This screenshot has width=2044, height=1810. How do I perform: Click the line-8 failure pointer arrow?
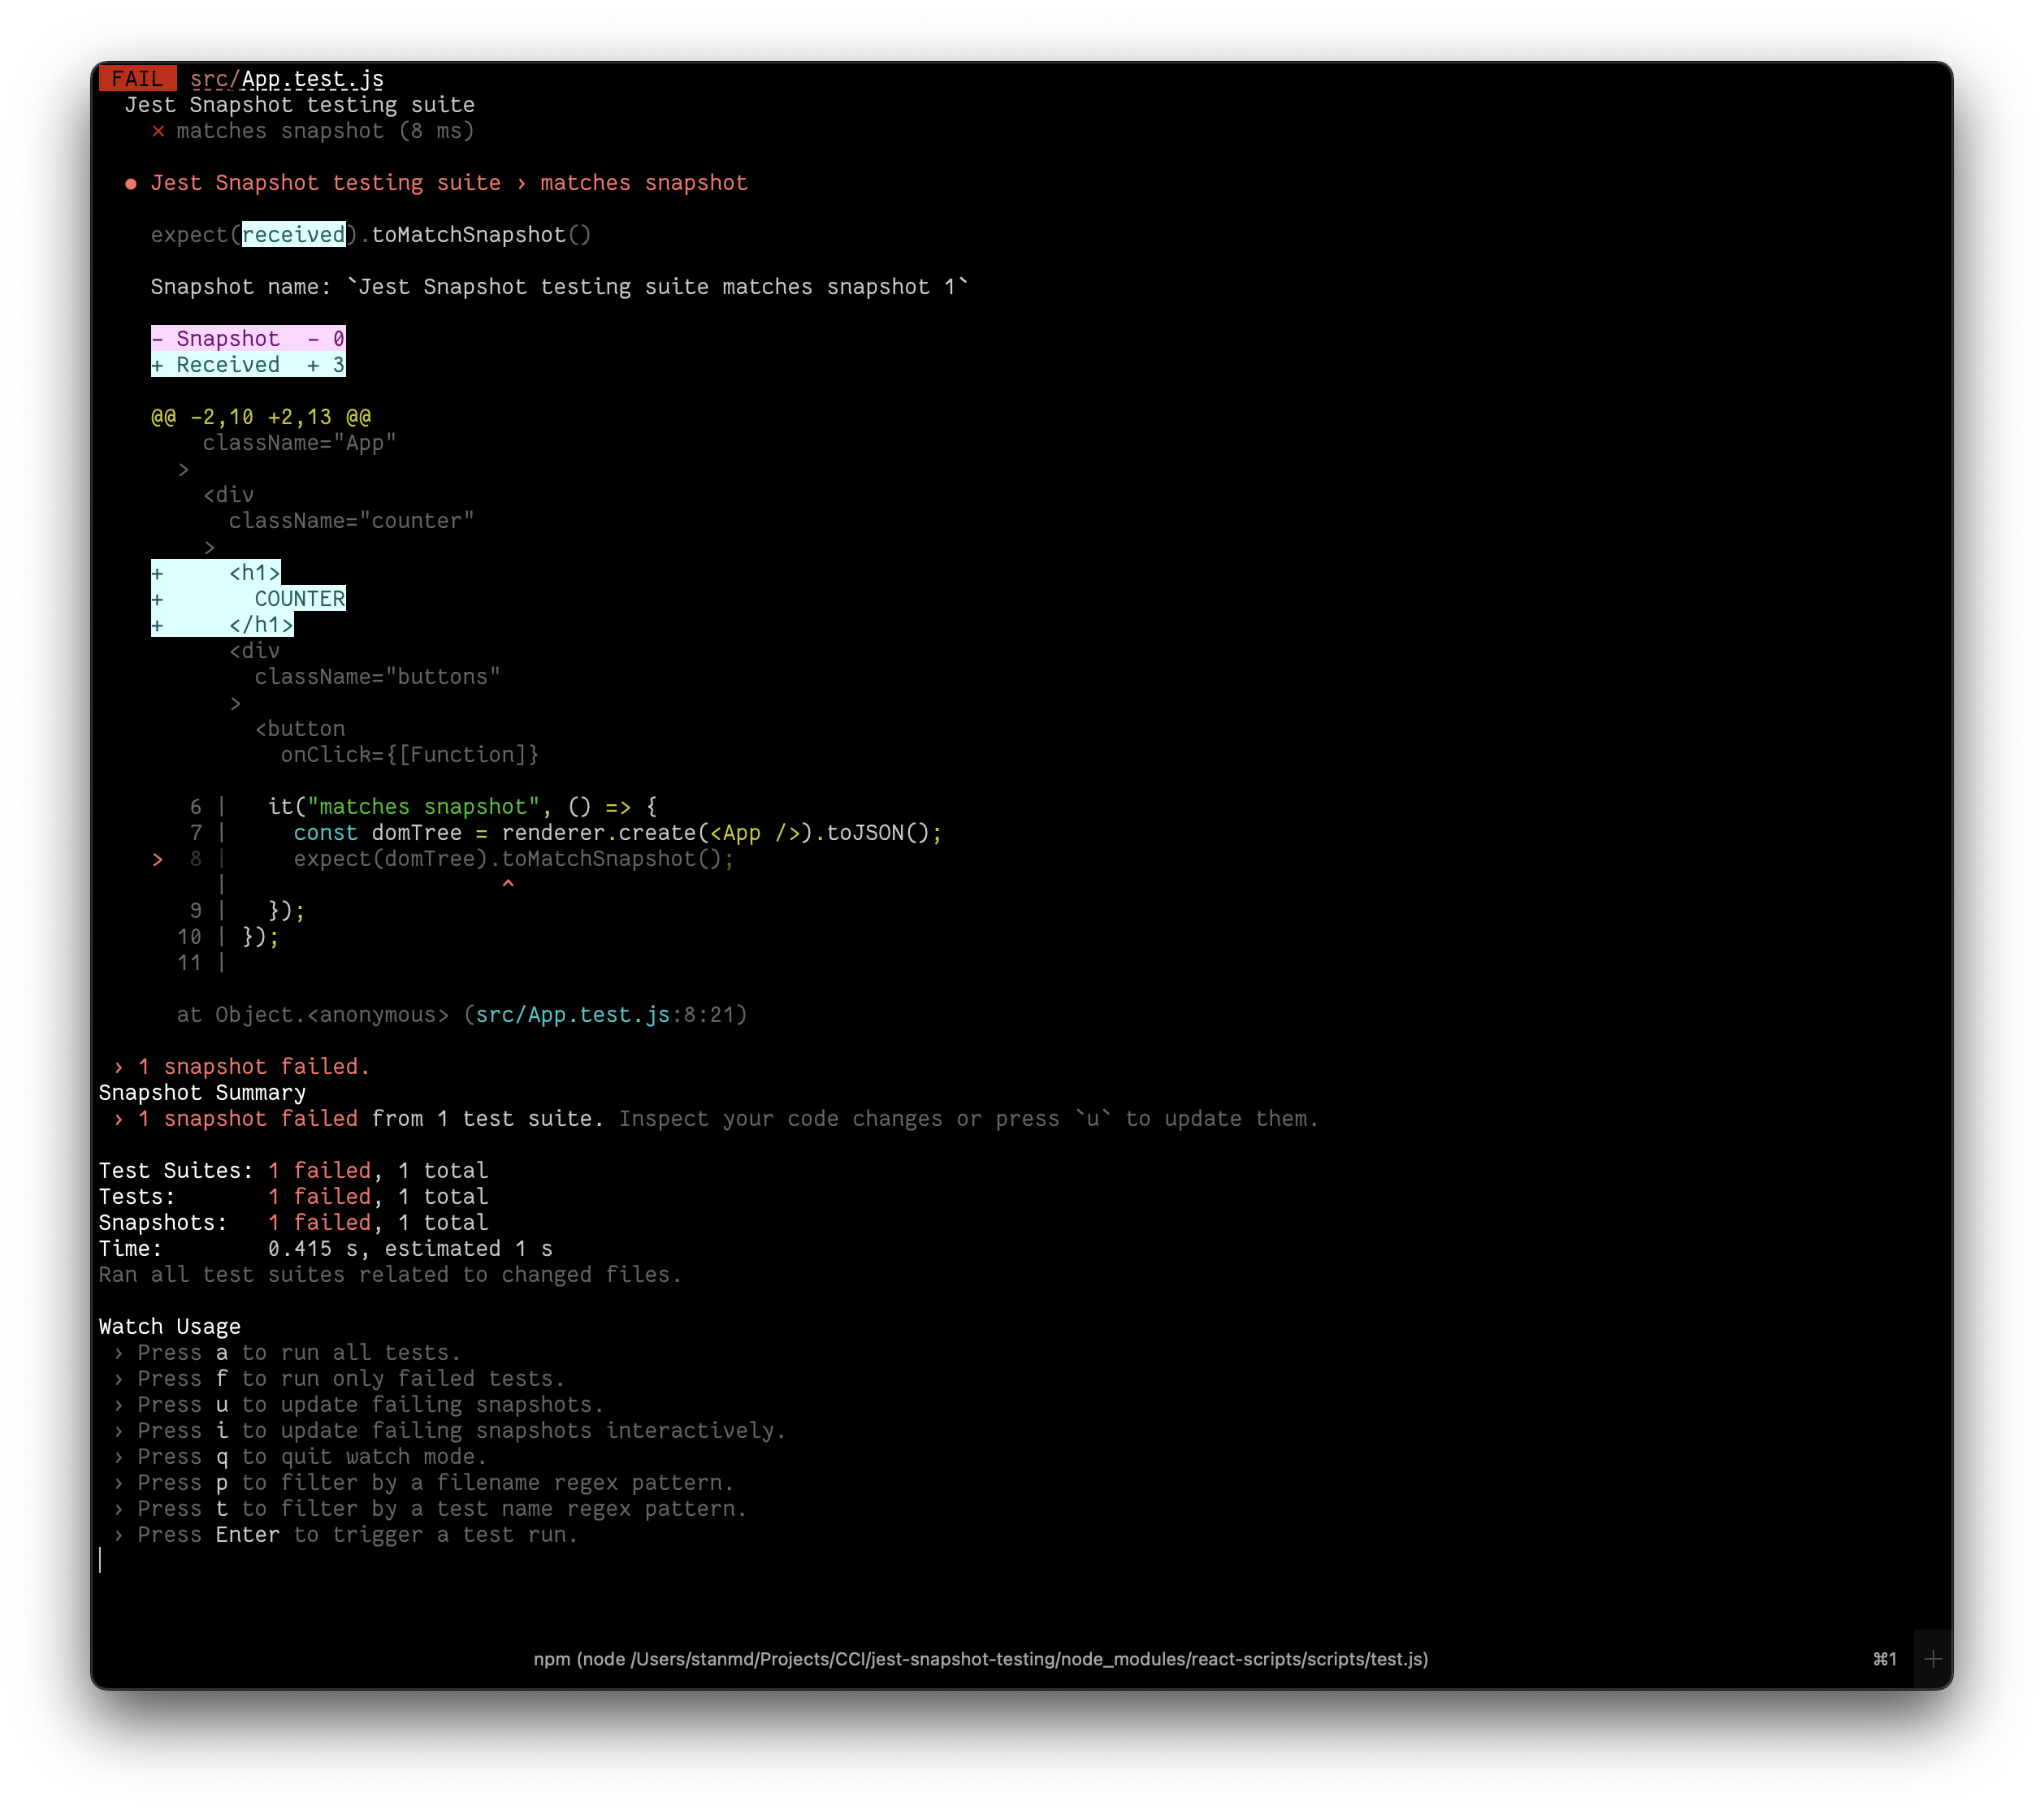[157, 859]
